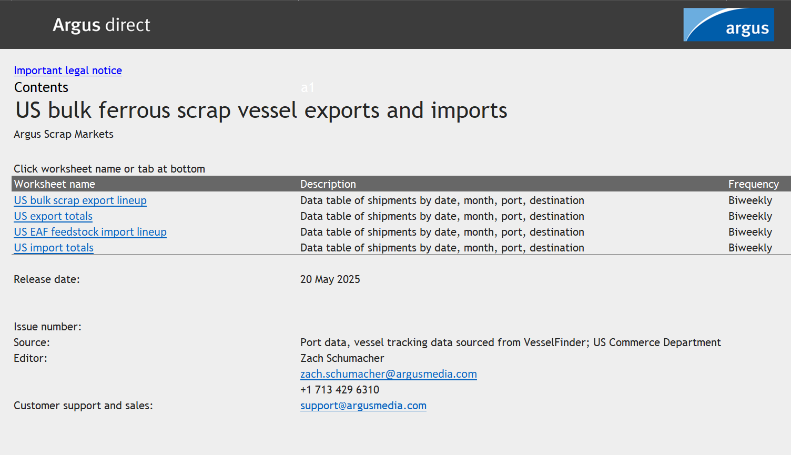Open the Important legal notice link
Image resolution: width=791 pixels, height=455 pixels.
tap(68, 70)
